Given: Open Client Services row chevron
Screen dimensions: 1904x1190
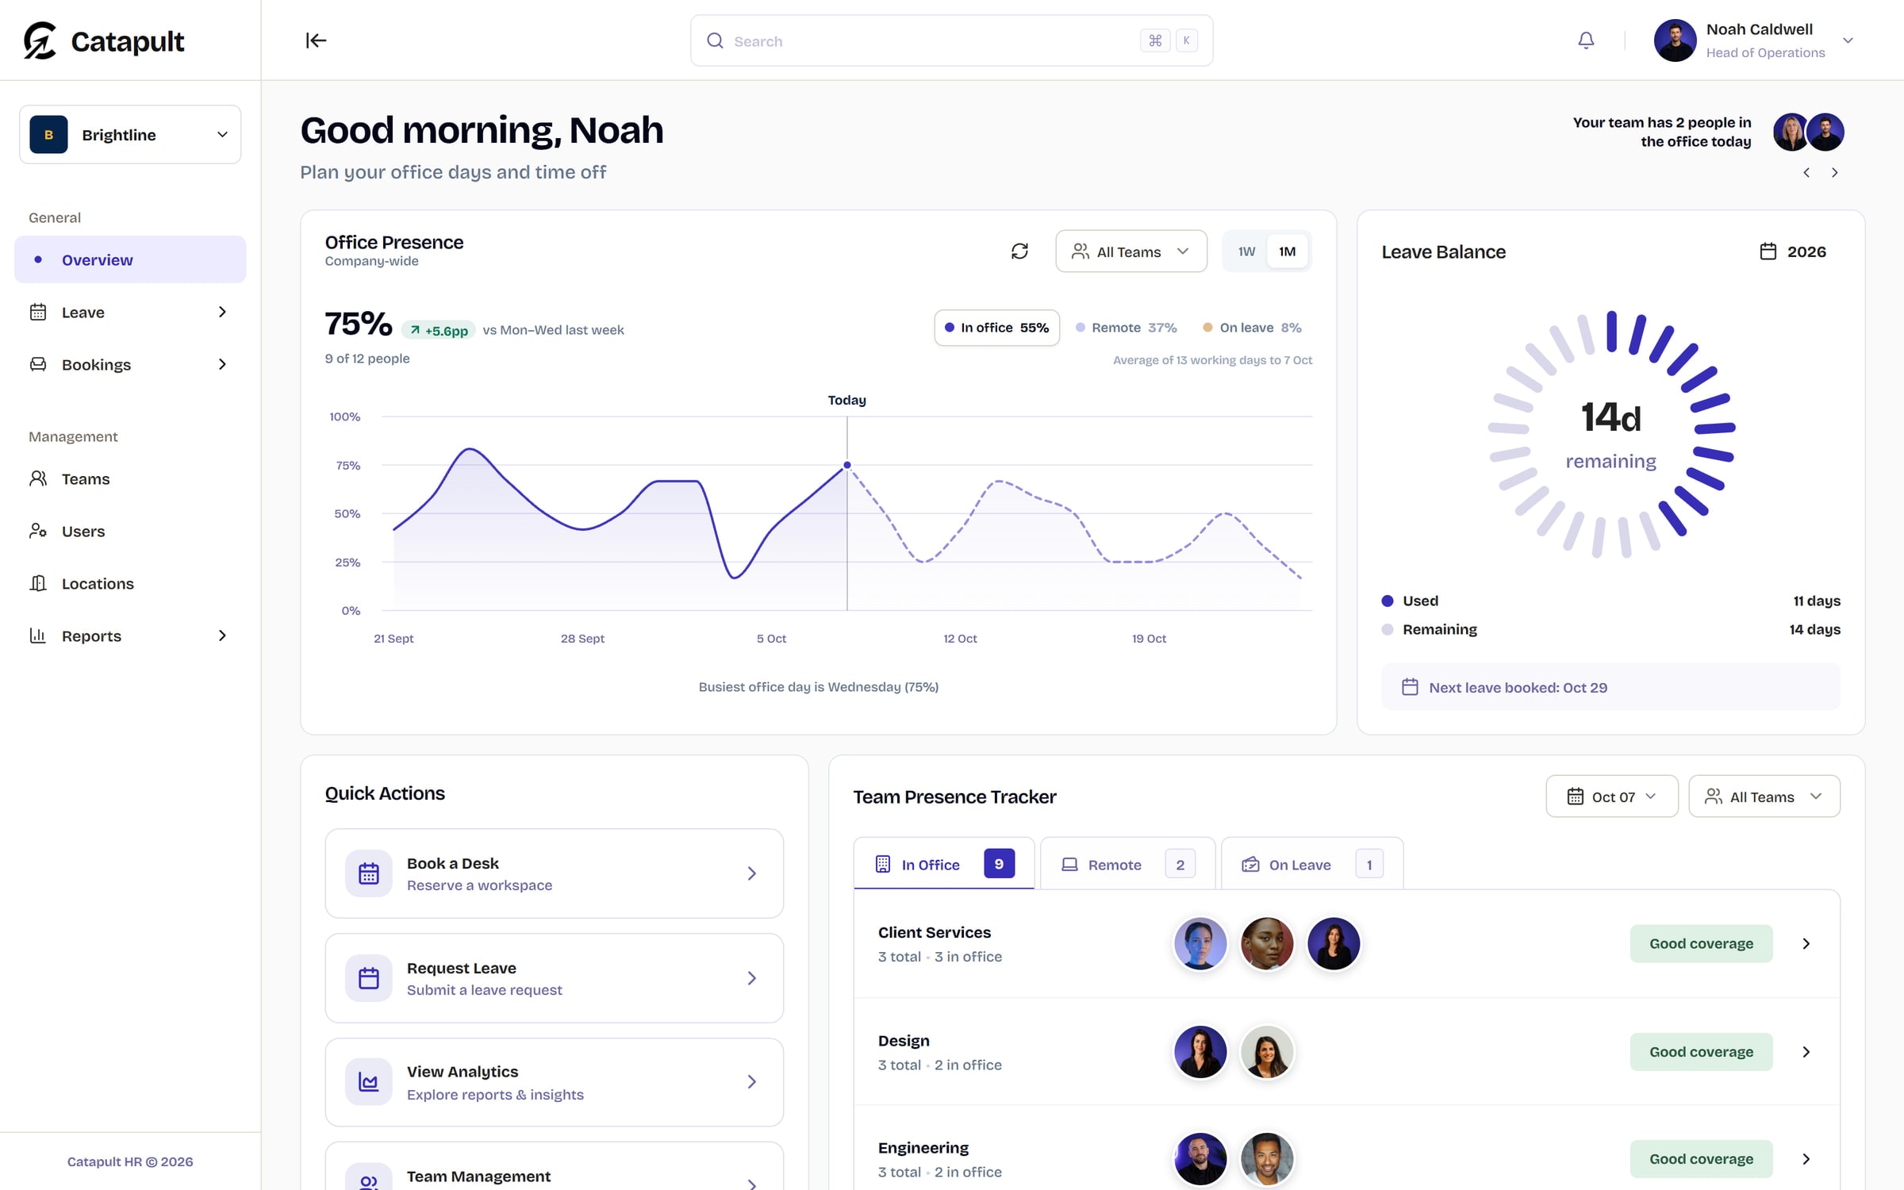Looking at the screenshot, I should point(1806,943).
